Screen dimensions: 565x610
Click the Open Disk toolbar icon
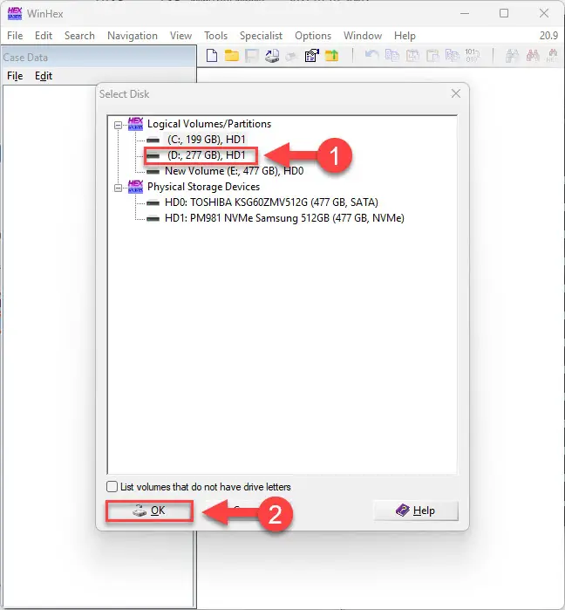coord(272,56)
